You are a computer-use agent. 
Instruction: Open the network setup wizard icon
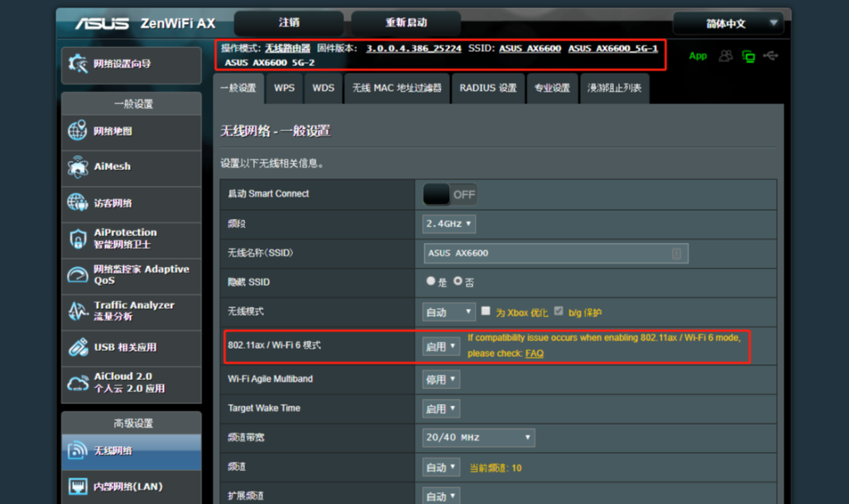pos(78,64)
